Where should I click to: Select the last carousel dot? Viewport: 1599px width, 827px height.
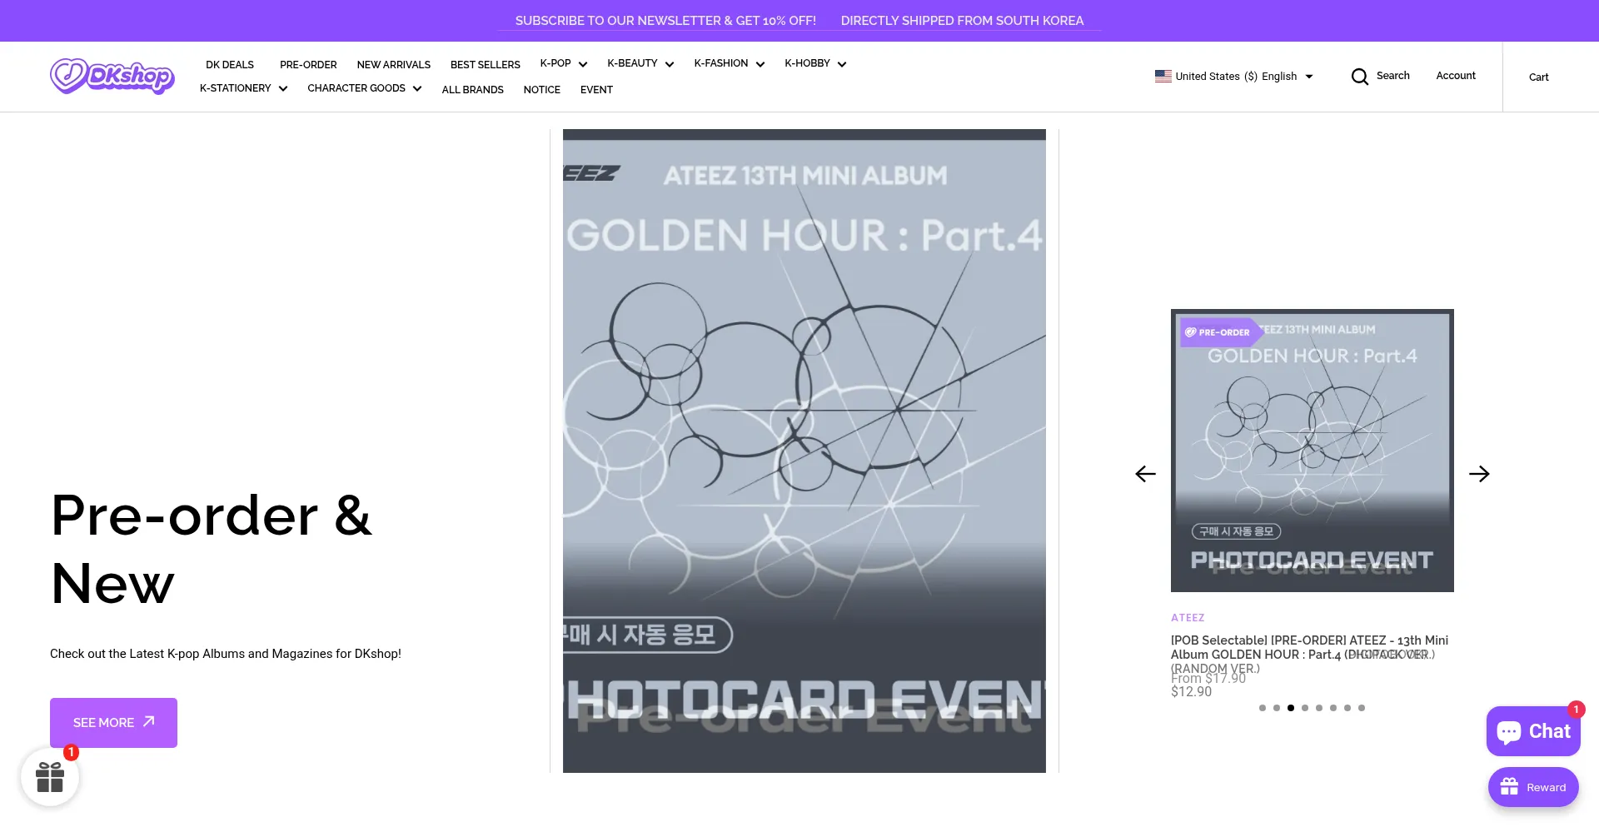pos(1362,708)
